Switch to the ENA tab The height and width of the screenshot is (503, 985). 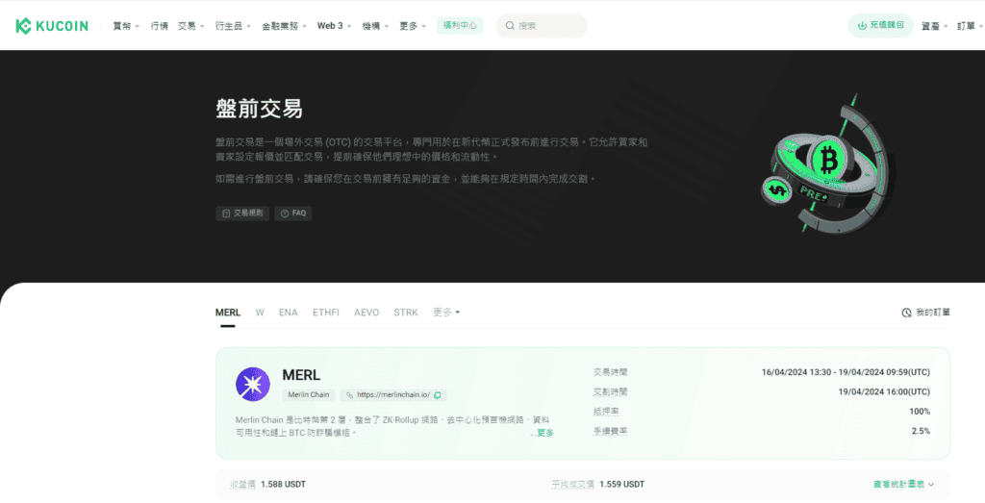(x=288, y=313)
